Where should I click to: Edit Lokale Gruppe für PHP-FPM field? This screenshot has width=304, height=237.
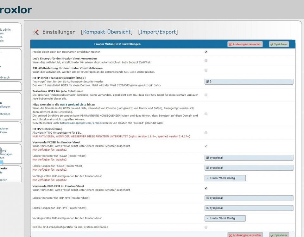pos(249,208)
